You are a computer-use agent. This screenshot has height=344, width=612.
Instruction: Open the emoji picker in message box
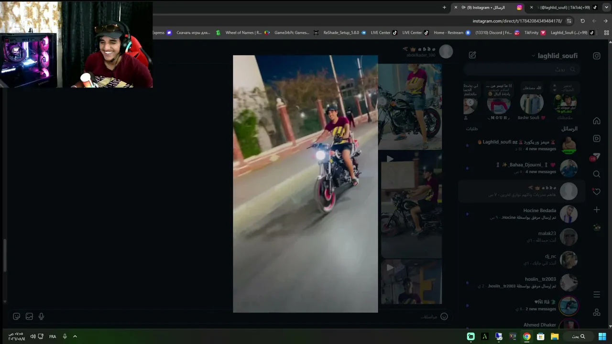[444, 316]
